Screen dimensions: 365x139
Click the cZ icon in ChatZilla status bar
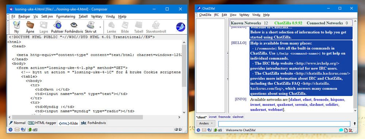pos(220,130)
